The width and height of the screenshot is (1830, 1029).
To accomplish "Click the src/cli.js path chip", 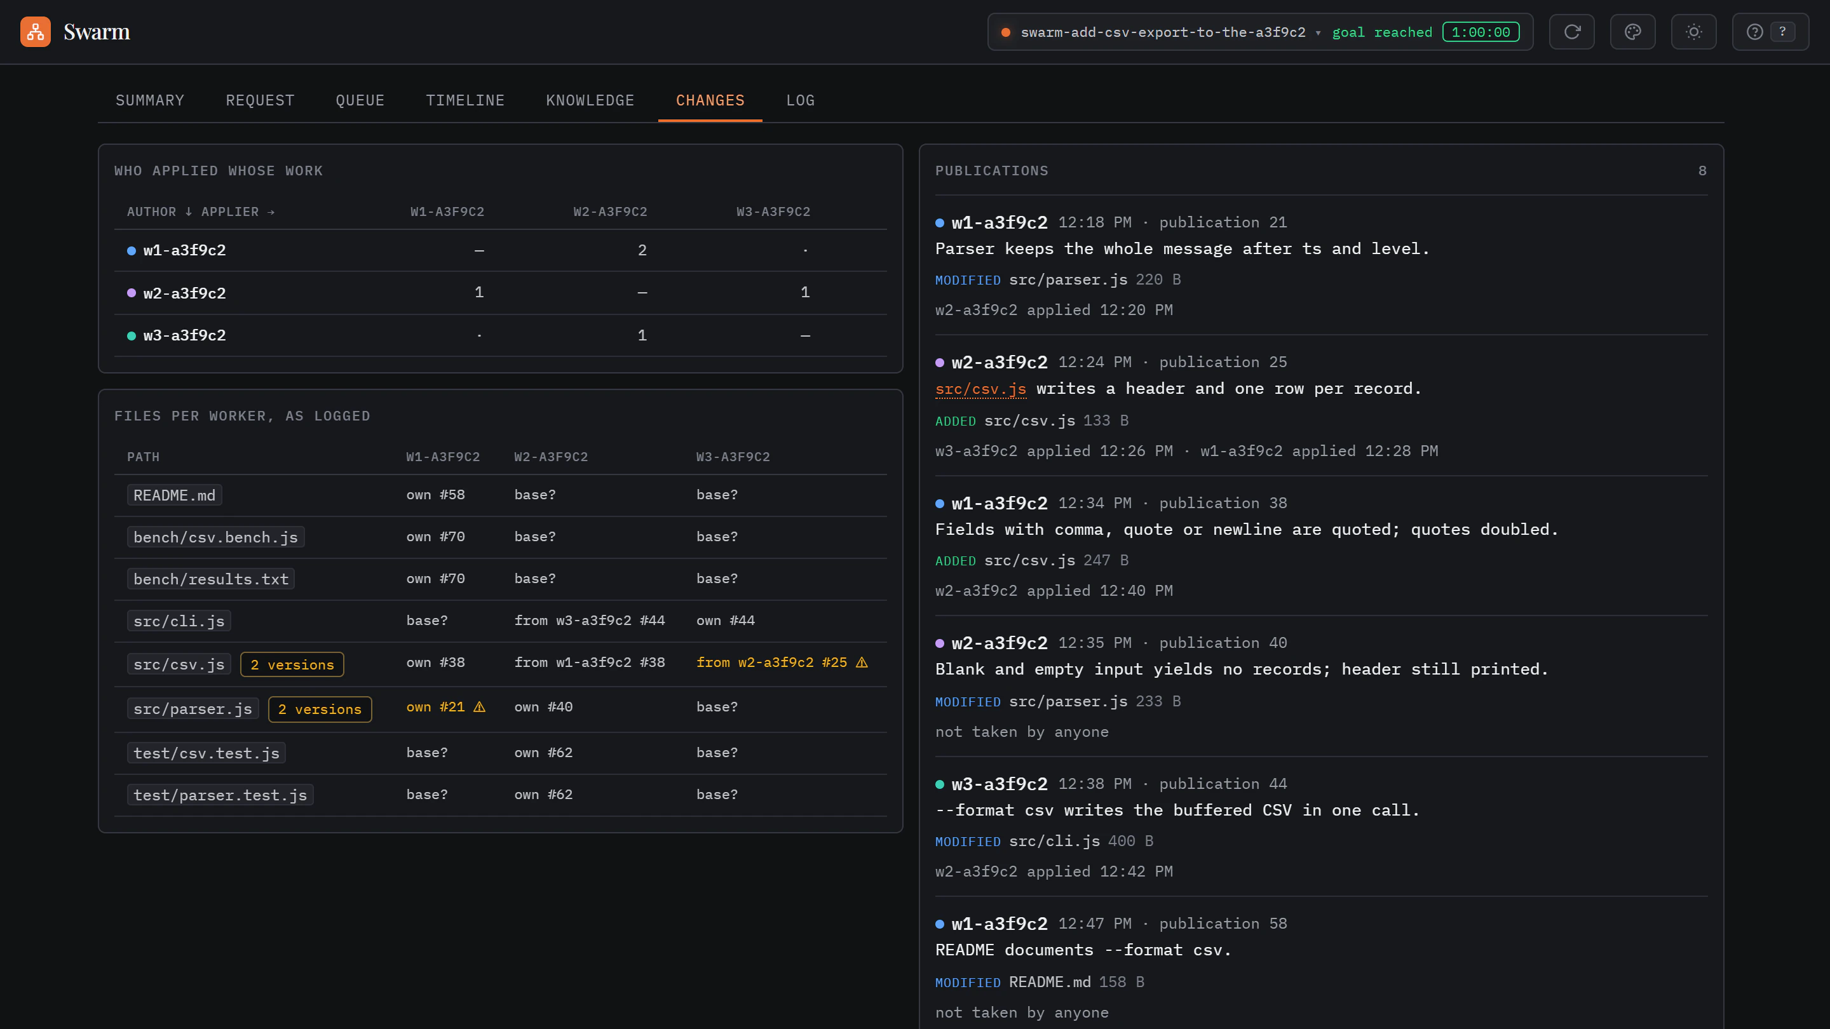I will tap(179, 621).
